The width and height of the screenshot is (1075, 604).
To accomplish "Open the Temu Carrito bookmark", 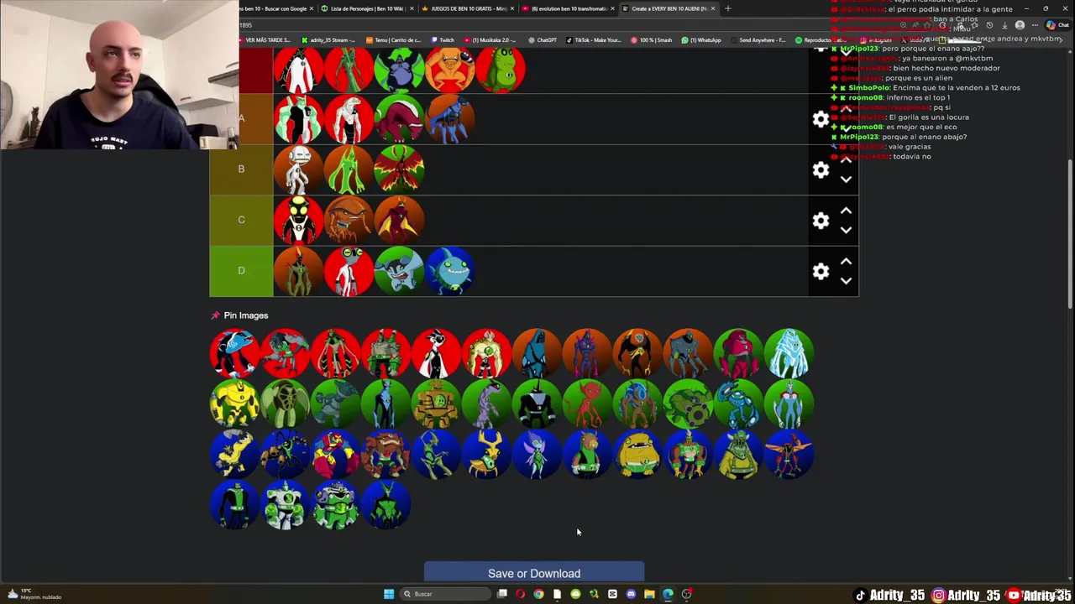I will pyautogui.click(x=394, y=39).
